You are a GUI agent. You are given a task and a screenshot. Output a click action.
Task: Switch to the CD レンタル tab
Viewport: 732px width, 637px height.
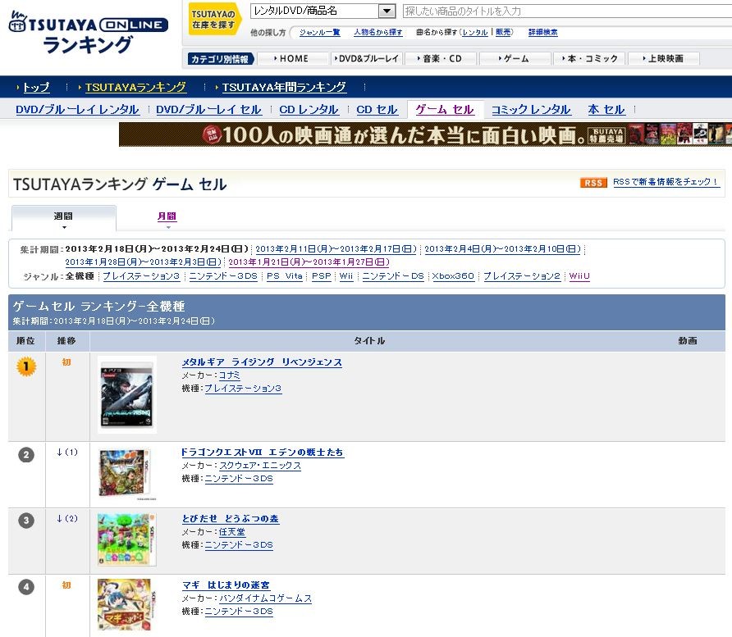[x=309, y=110]
